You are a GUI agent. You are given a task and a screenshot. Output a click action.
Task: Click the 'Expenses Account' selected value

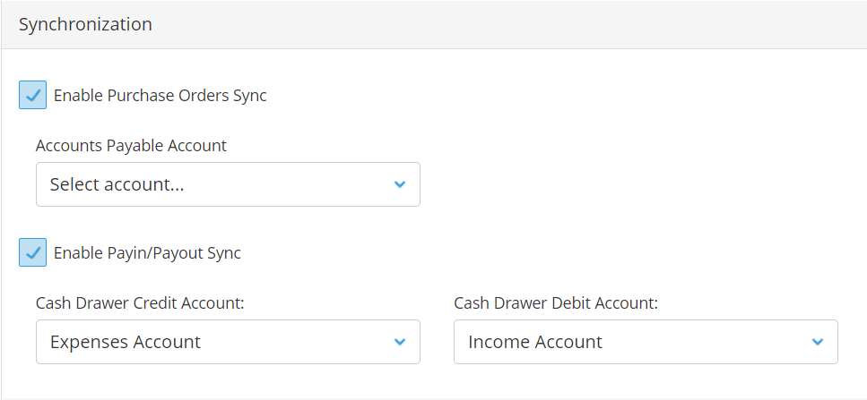click(125, 342)
